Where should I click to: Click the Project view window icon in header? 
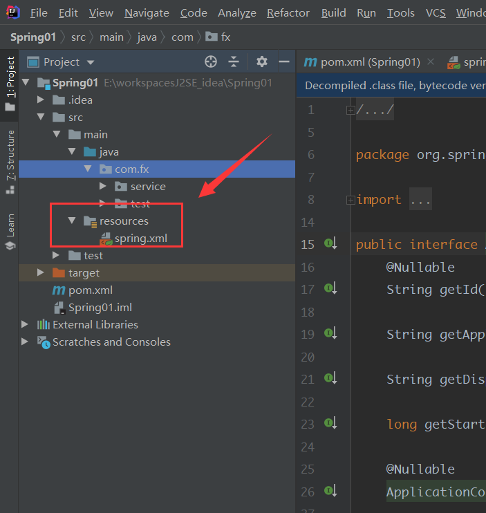click(33, 62)
